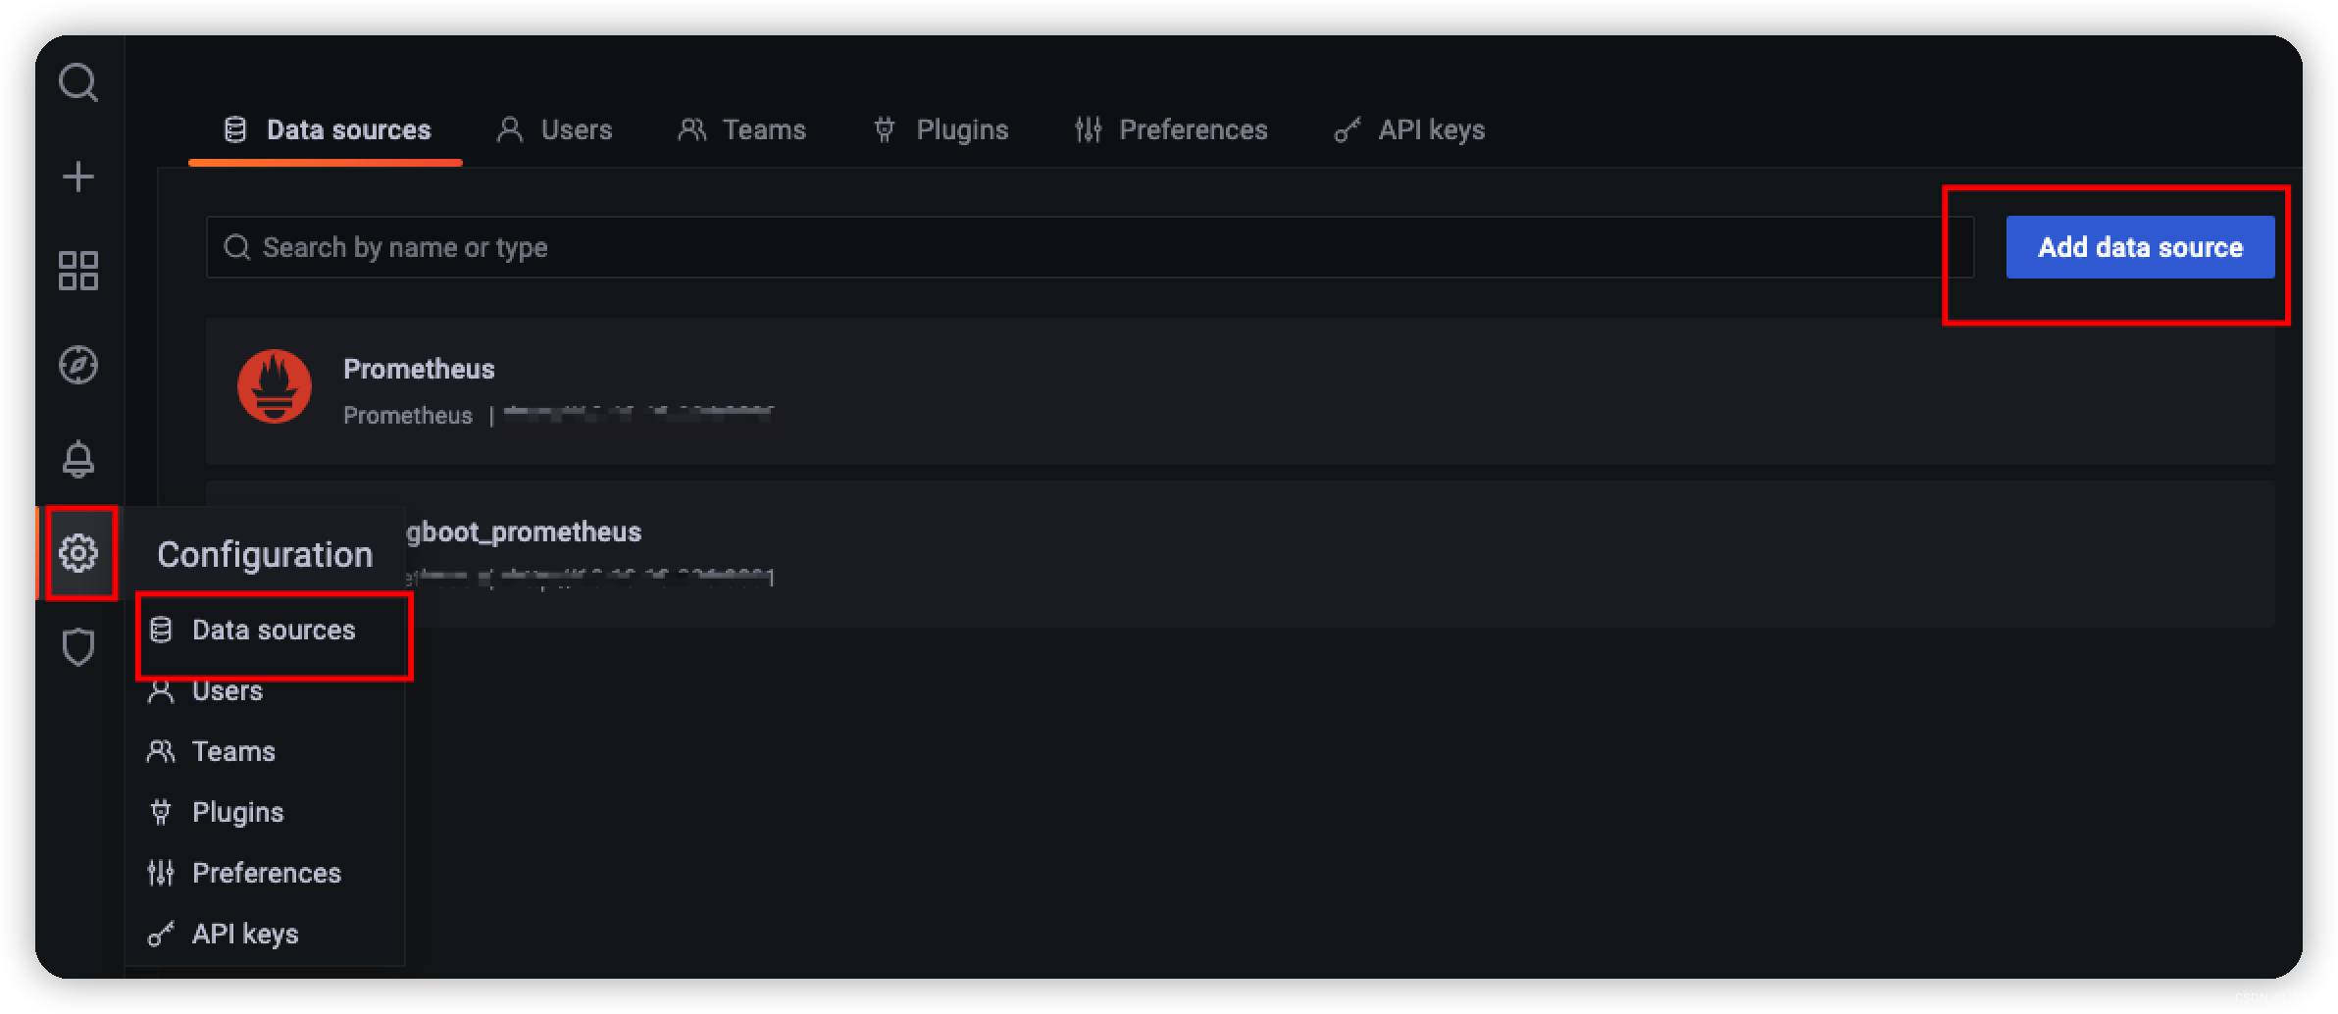Focus the Search by name or type field

1090,247
